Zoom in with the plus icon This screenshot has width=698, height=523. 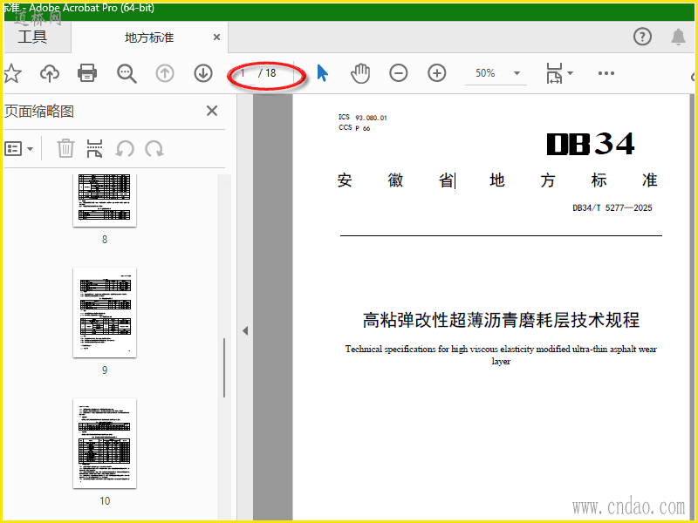(x=437, y=73)
